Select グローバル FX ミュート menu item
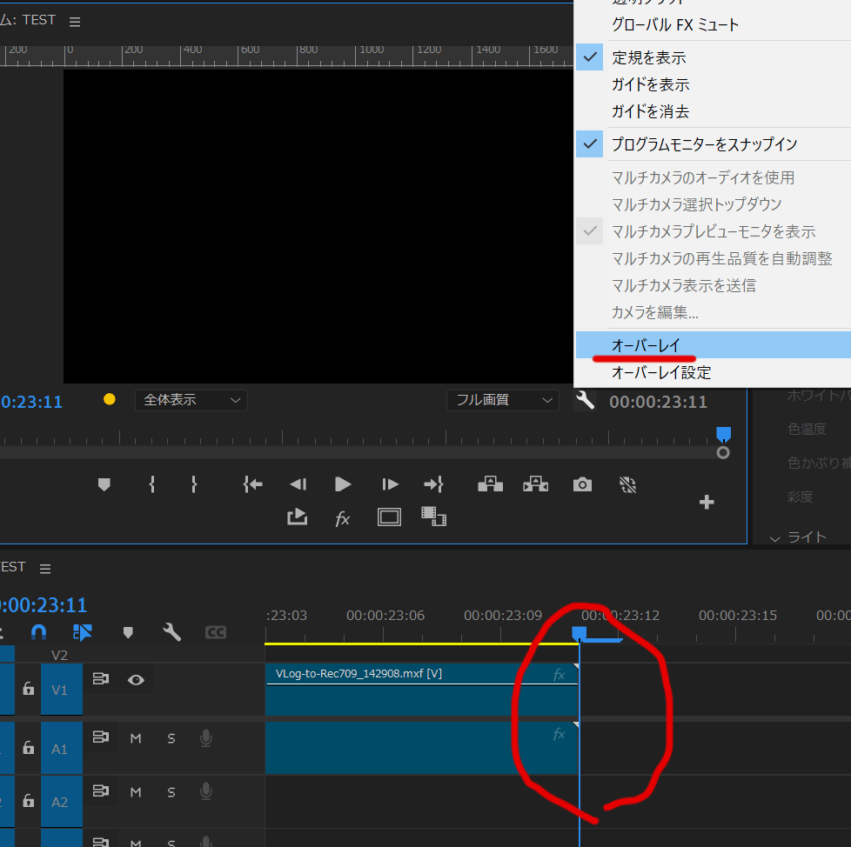 click(x=714, y=25)
